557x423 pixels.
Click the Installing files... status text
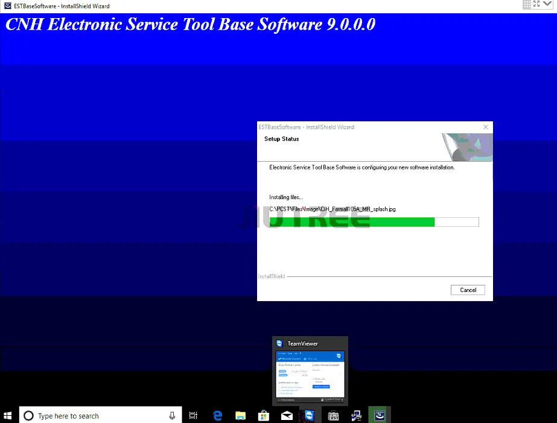pyautogui.click(x=286, y=197)
